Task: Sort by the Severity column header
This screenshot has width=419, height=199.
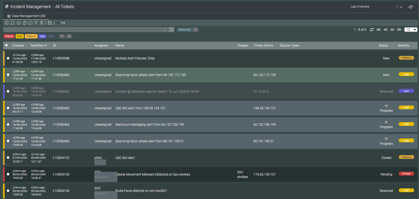Action: pyautogui.click(x=403, y=46)
